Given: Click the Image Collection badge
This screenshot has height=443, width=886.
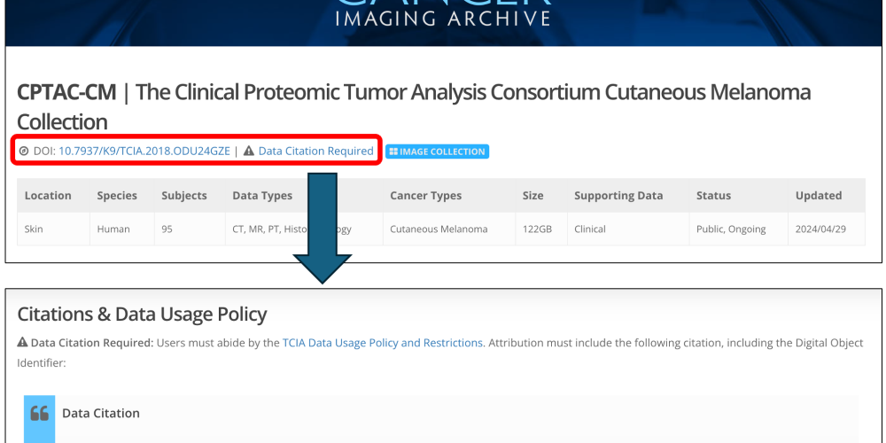Looking at the screenshot, I should pyautogui.click(x=438, y=152).
